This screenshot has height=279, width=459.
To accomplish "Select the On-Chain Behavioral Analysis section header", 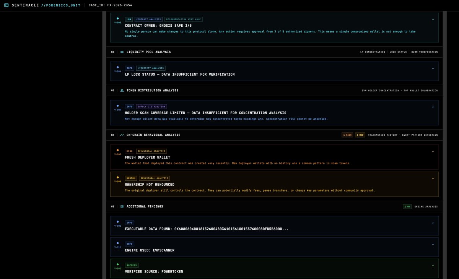I will point(274,135).
